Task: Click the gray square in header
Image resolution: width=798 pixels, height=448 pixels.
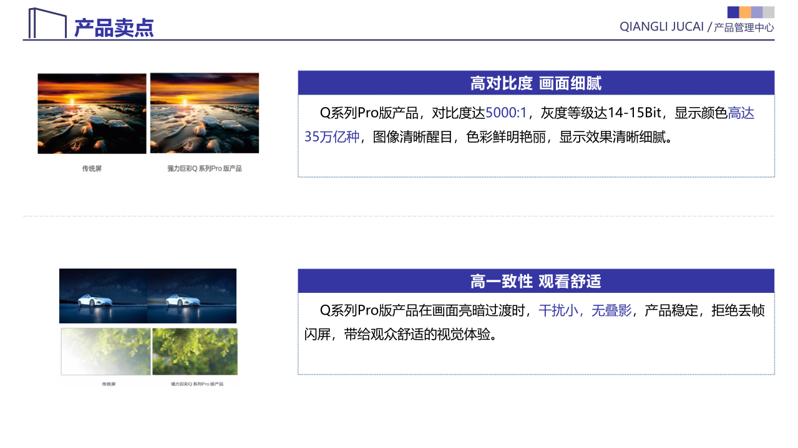Action: pyautogui.click(x=769, y=12)
